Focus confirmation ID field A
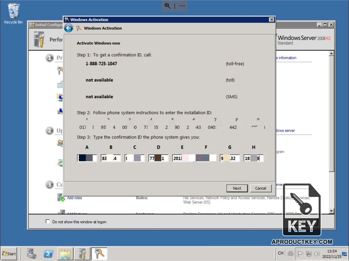 pos(87,158)
